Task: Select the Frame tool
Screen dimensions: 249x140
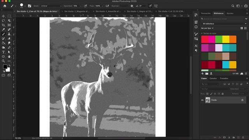Action: [9, 25]
